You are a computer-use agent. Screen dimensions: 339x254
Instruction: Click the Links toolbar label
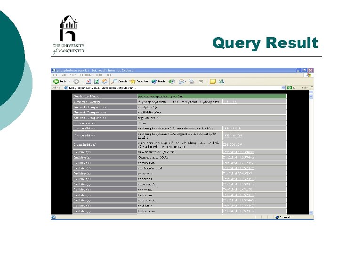pyautogui.click(x=305, y=87)
